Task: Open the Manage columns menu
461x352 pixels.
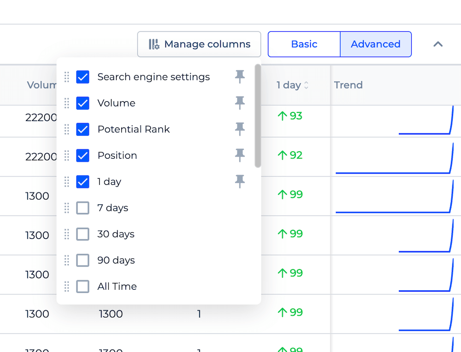Action: [199, 44]
